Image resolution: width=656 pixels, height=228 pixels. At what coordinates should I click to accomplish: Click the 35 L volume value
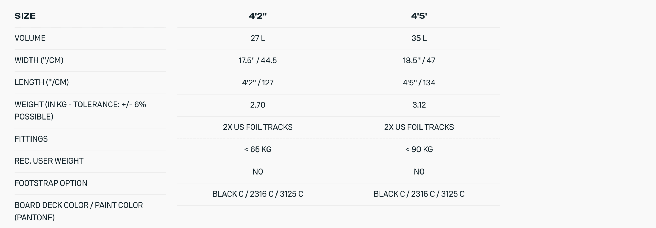(419, 38)
